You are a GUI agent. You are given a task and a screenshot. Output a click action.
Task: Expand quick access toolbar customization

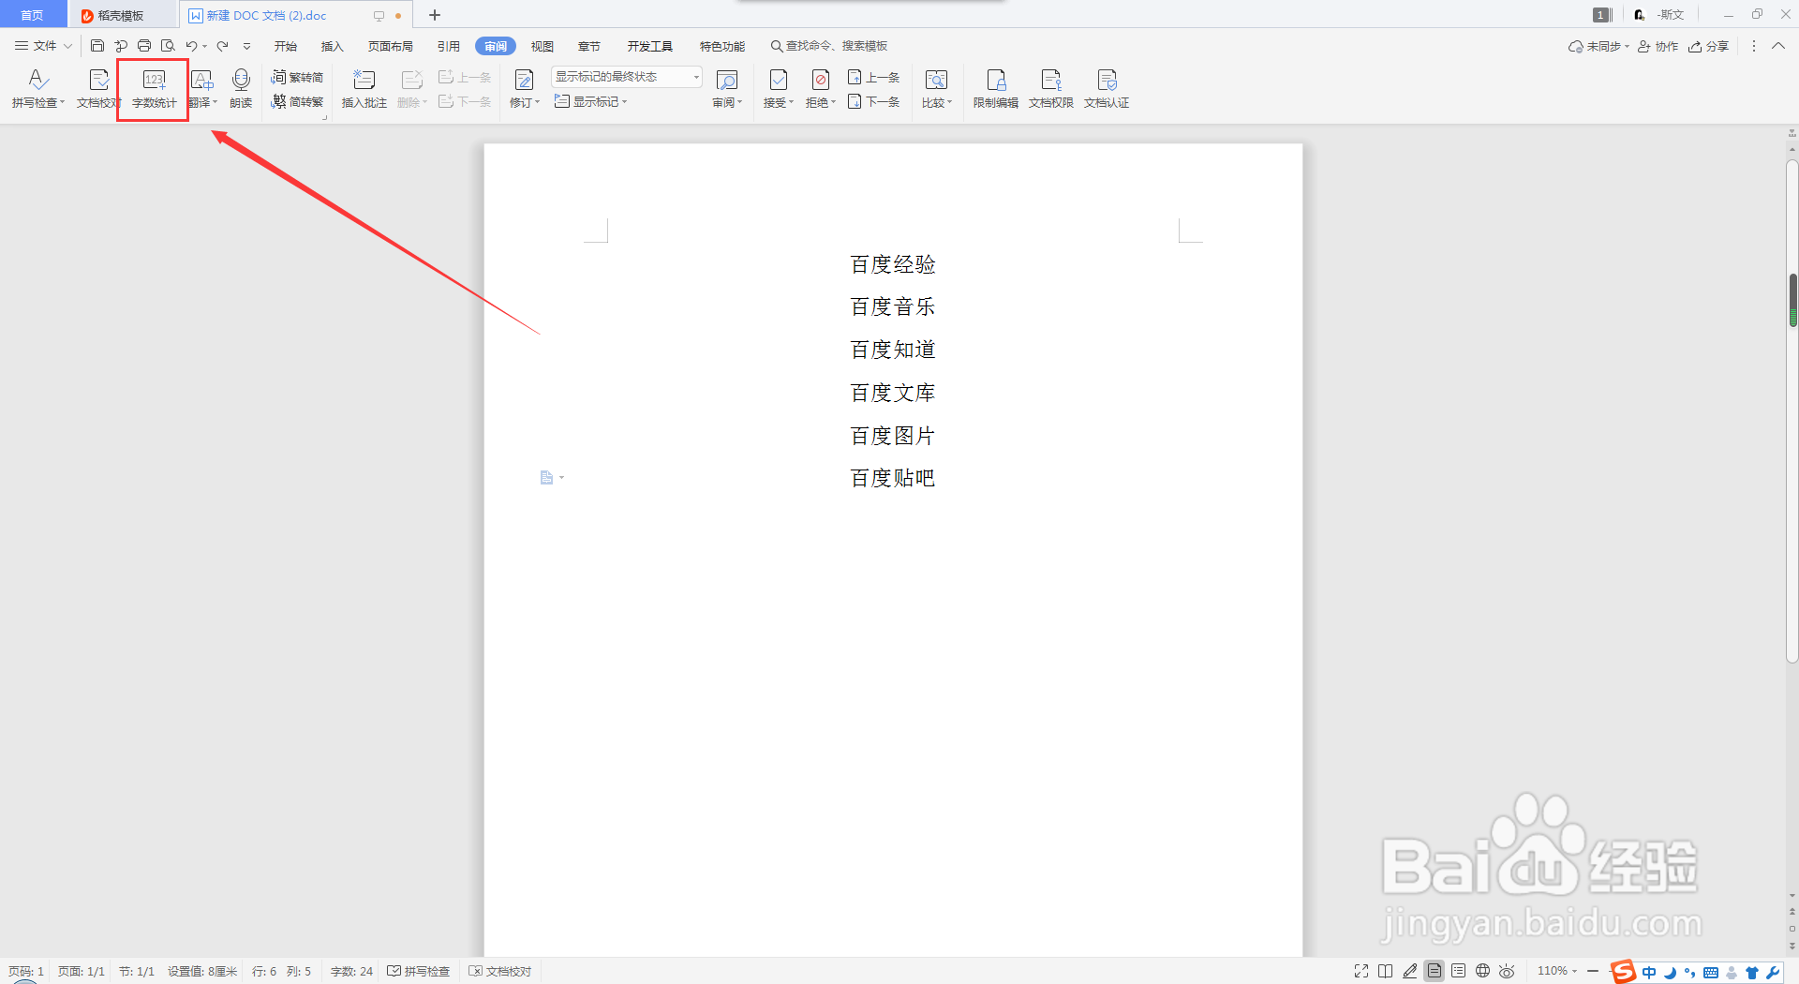[x=246, y=46]
